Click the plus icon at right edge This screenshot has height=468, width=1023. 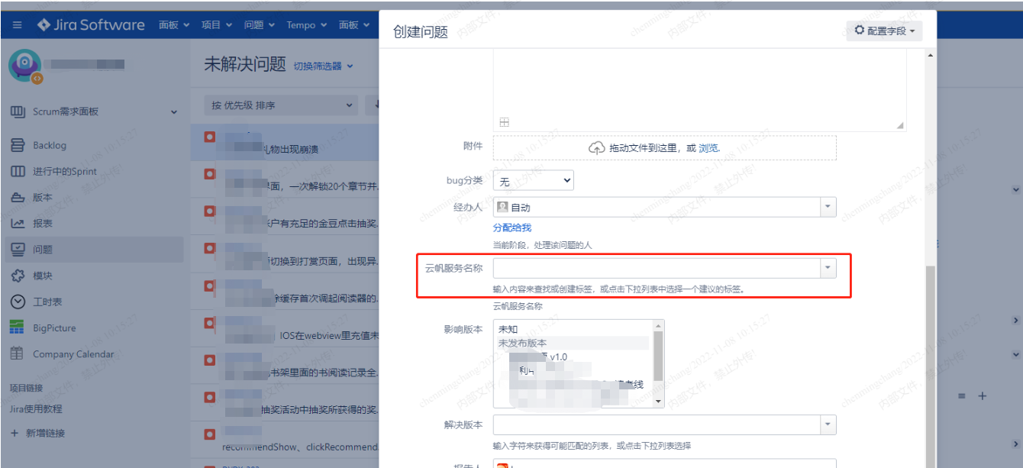coord(983,396)
